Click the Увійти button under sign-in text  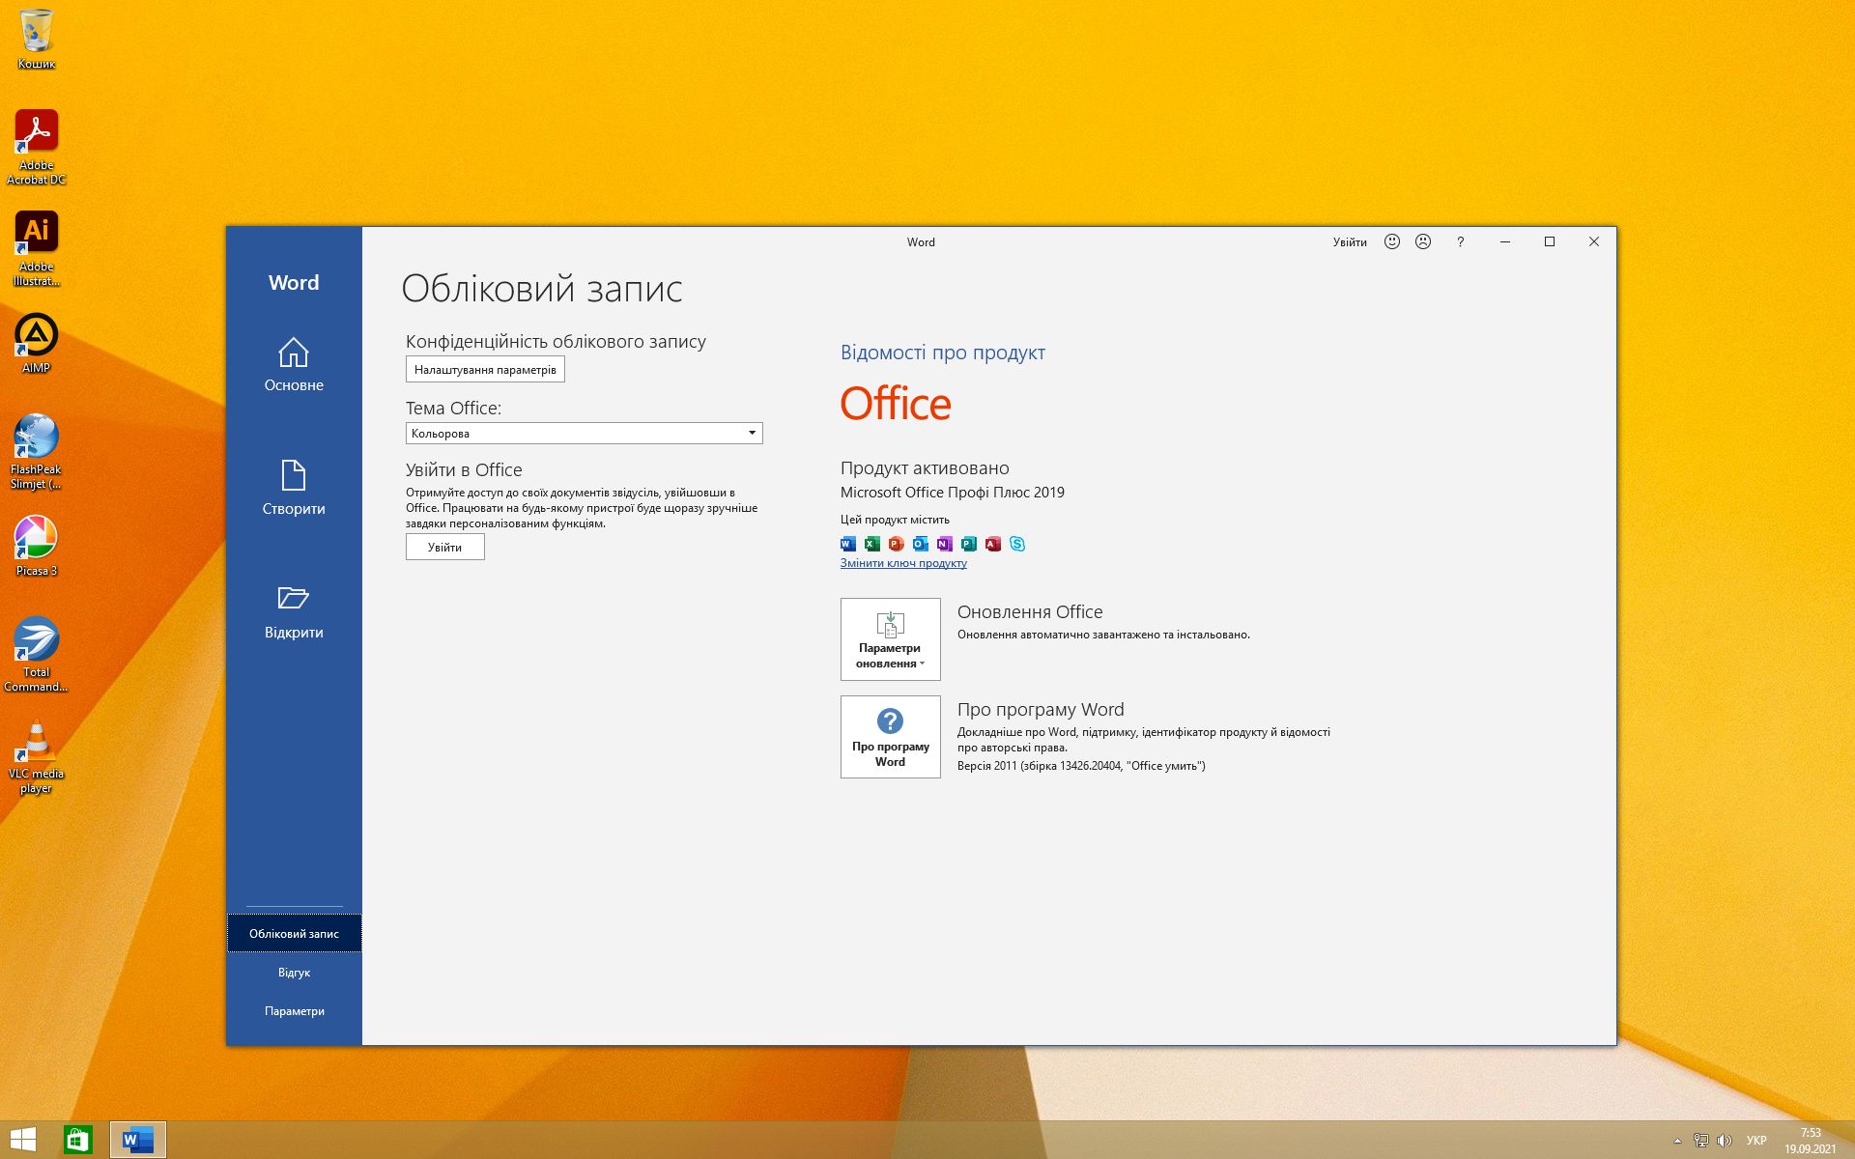point(444,547)
